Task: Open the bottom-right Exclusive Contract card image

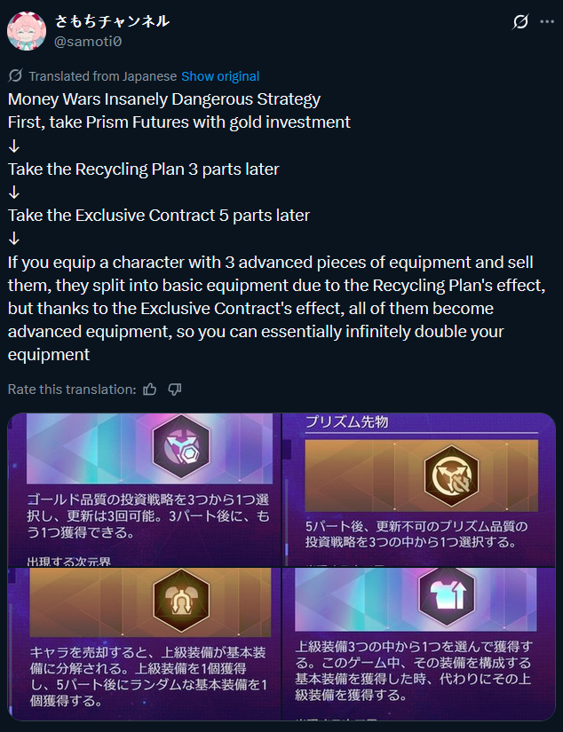Action: [419, 644]
